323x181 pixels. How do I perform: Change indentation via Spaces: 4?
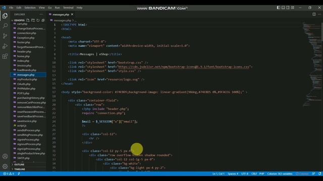tap(233, 174)
